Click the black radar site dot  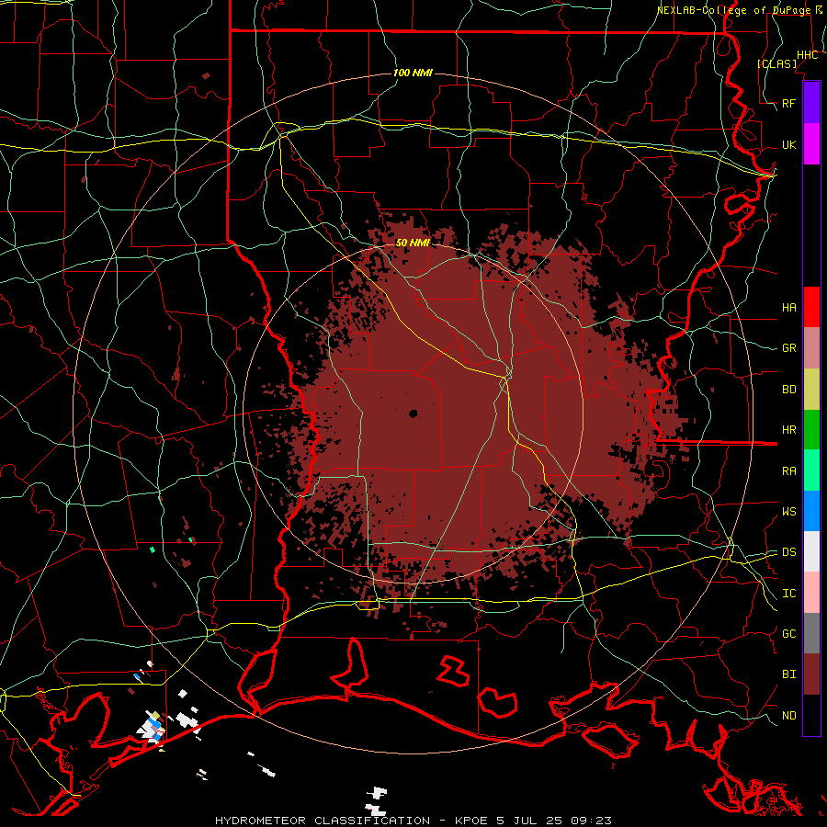click(413, 413)
